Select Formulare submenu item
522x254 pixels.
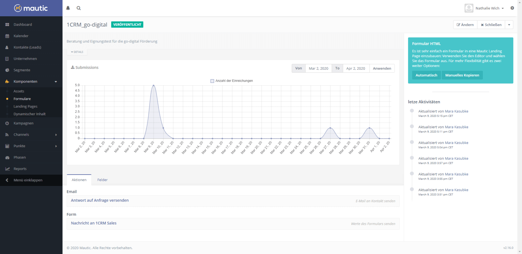pos(22,99)
